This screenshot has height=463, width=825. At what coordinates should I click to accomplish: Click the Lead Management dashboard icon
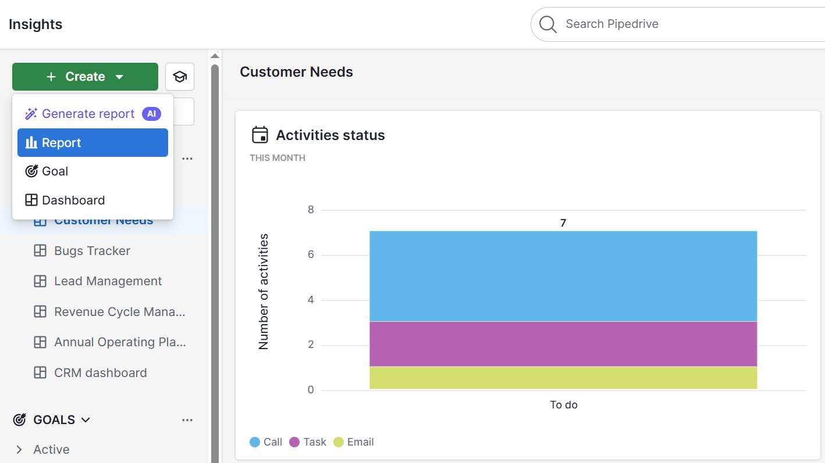pos(40,281)
